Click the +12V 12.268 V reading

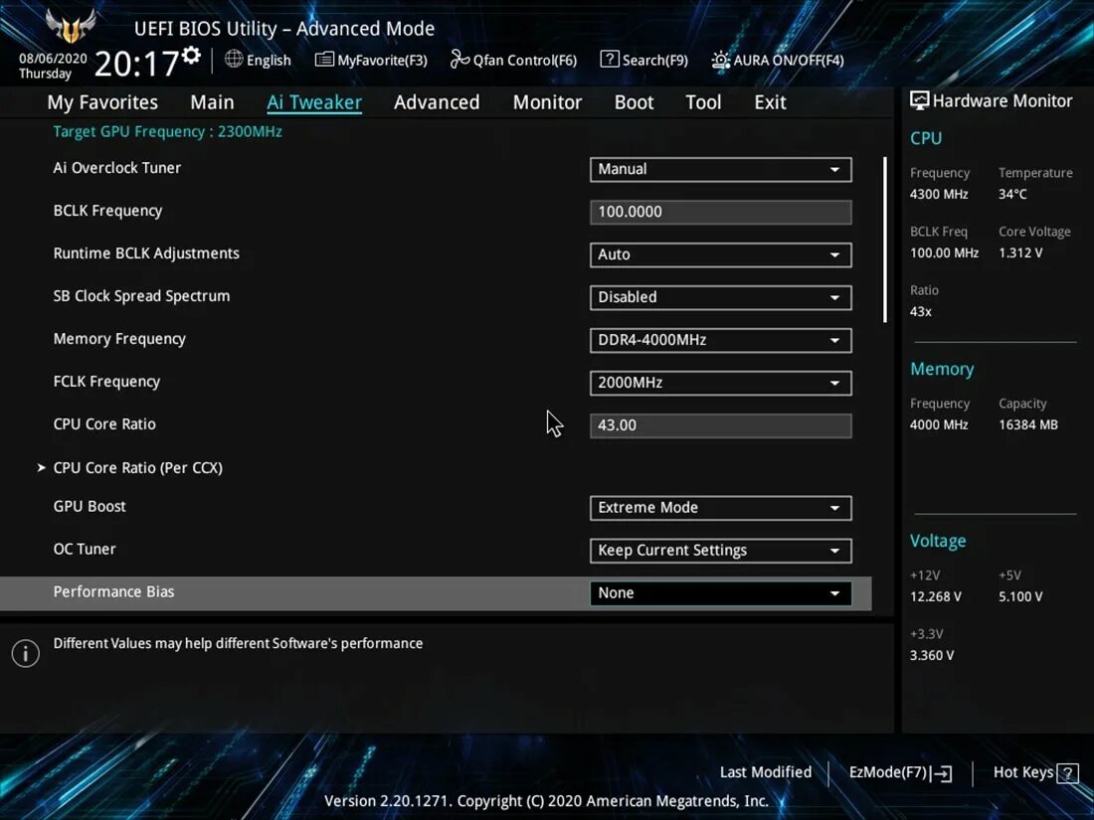(x=936, y=597)
